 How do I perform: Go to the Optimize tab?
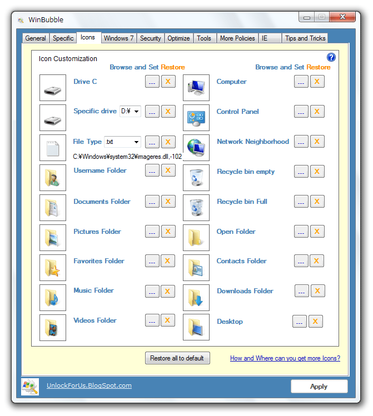(178, 38)
